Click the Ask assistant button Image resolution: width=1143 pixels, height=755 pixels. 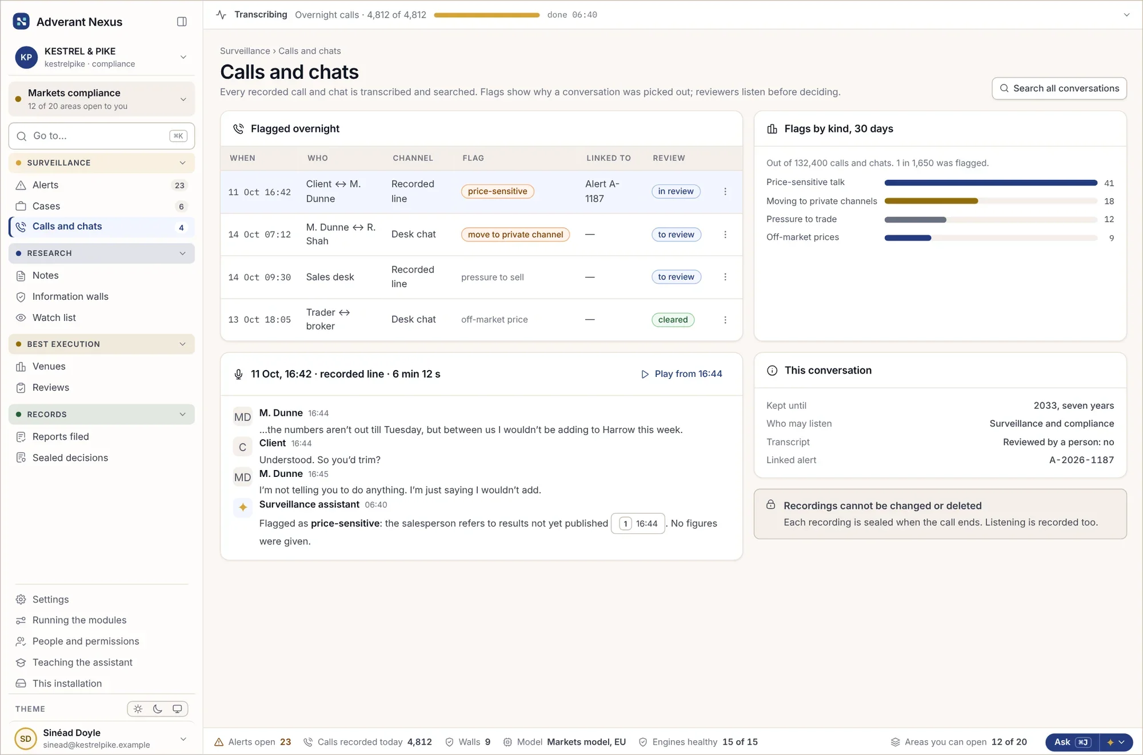click(1072, 742)
